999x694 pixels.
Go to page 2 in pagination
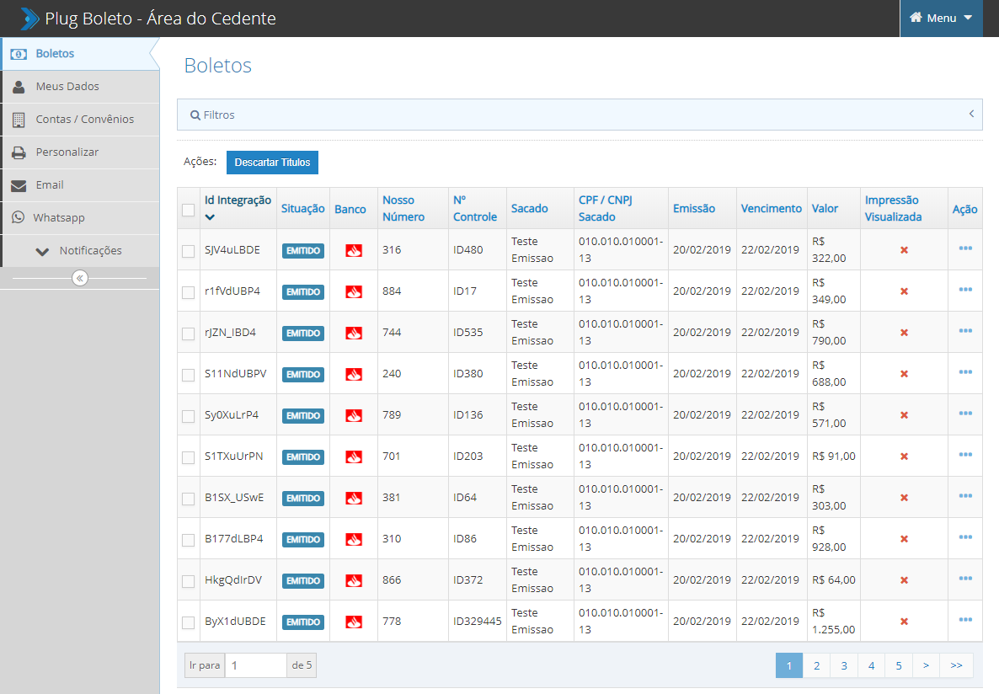click(x=816, y=665)
